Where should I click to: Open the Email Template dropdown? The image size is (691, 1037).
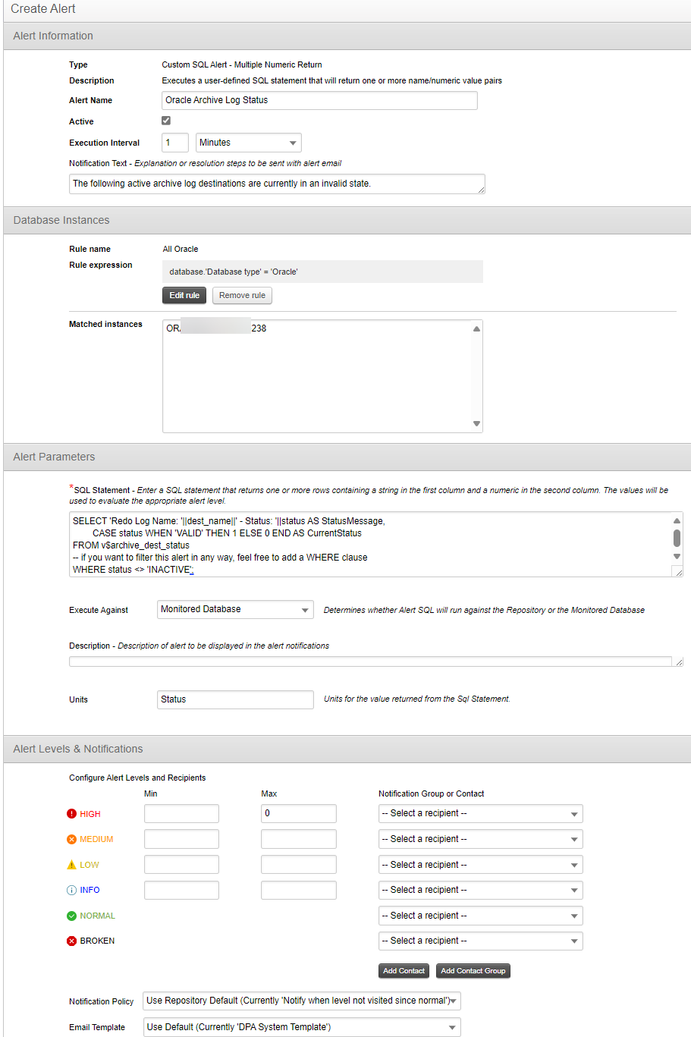tap(302, 1027)
